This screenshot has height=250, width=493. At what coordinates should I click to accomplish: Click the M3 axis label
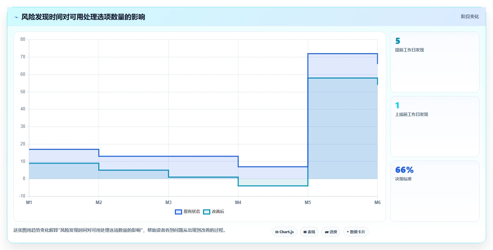pyautogui.click(x=168, y=203)
